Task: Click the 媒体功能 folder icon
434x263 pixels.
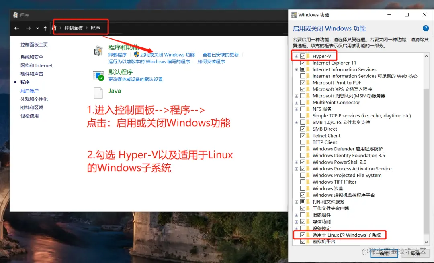Action: pyautogui.click(x=308, y=222)
